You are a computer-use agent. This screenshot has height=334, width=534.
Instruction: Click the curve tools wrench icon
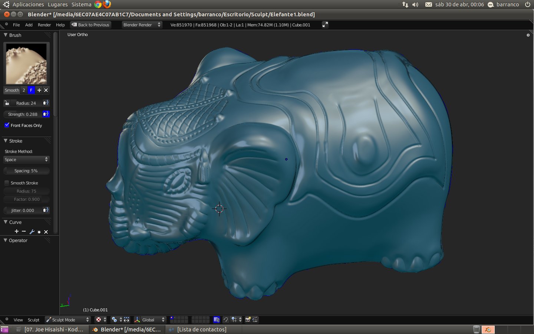pyautogui.click(x=32, y=232)
